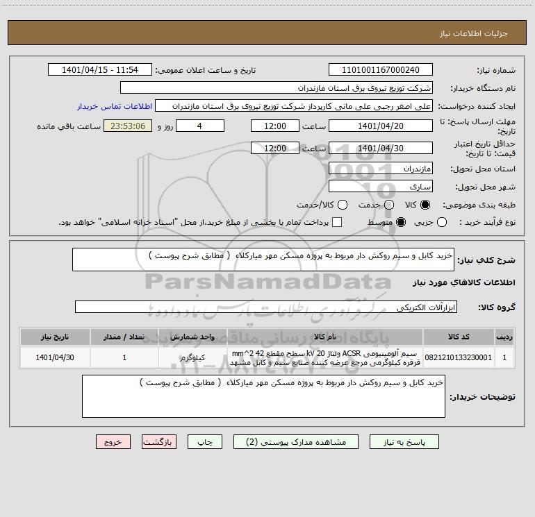This screenshot has height=517, width=535.
Task: Click the خروج exit button
Action: tap(113, 442)
